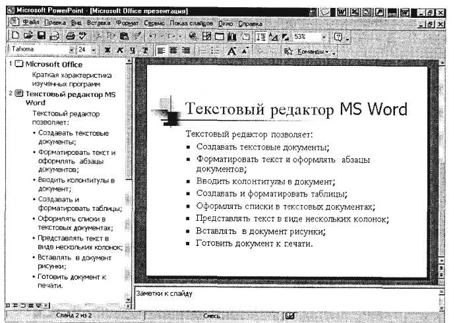The height and width of the screenshot is (323, 457).
Task: Toggle bold formatting (Ж)
Action: pos(107,50)
